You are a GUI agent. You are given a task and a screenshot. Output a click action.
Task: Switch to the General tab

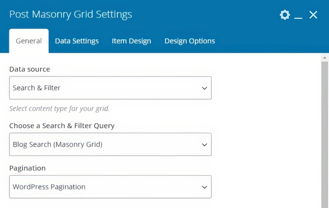coord(29,41)
